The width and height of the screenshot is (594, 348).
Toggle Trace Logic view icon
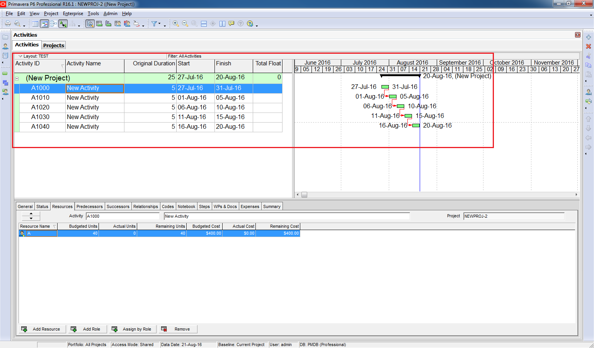[63, 24]
